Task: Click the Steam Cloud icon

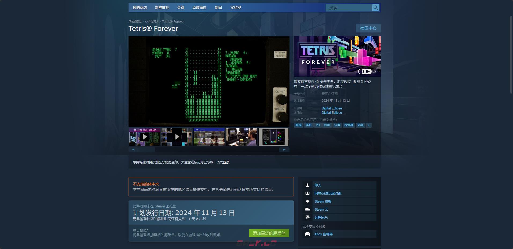Action: point(307,209)
